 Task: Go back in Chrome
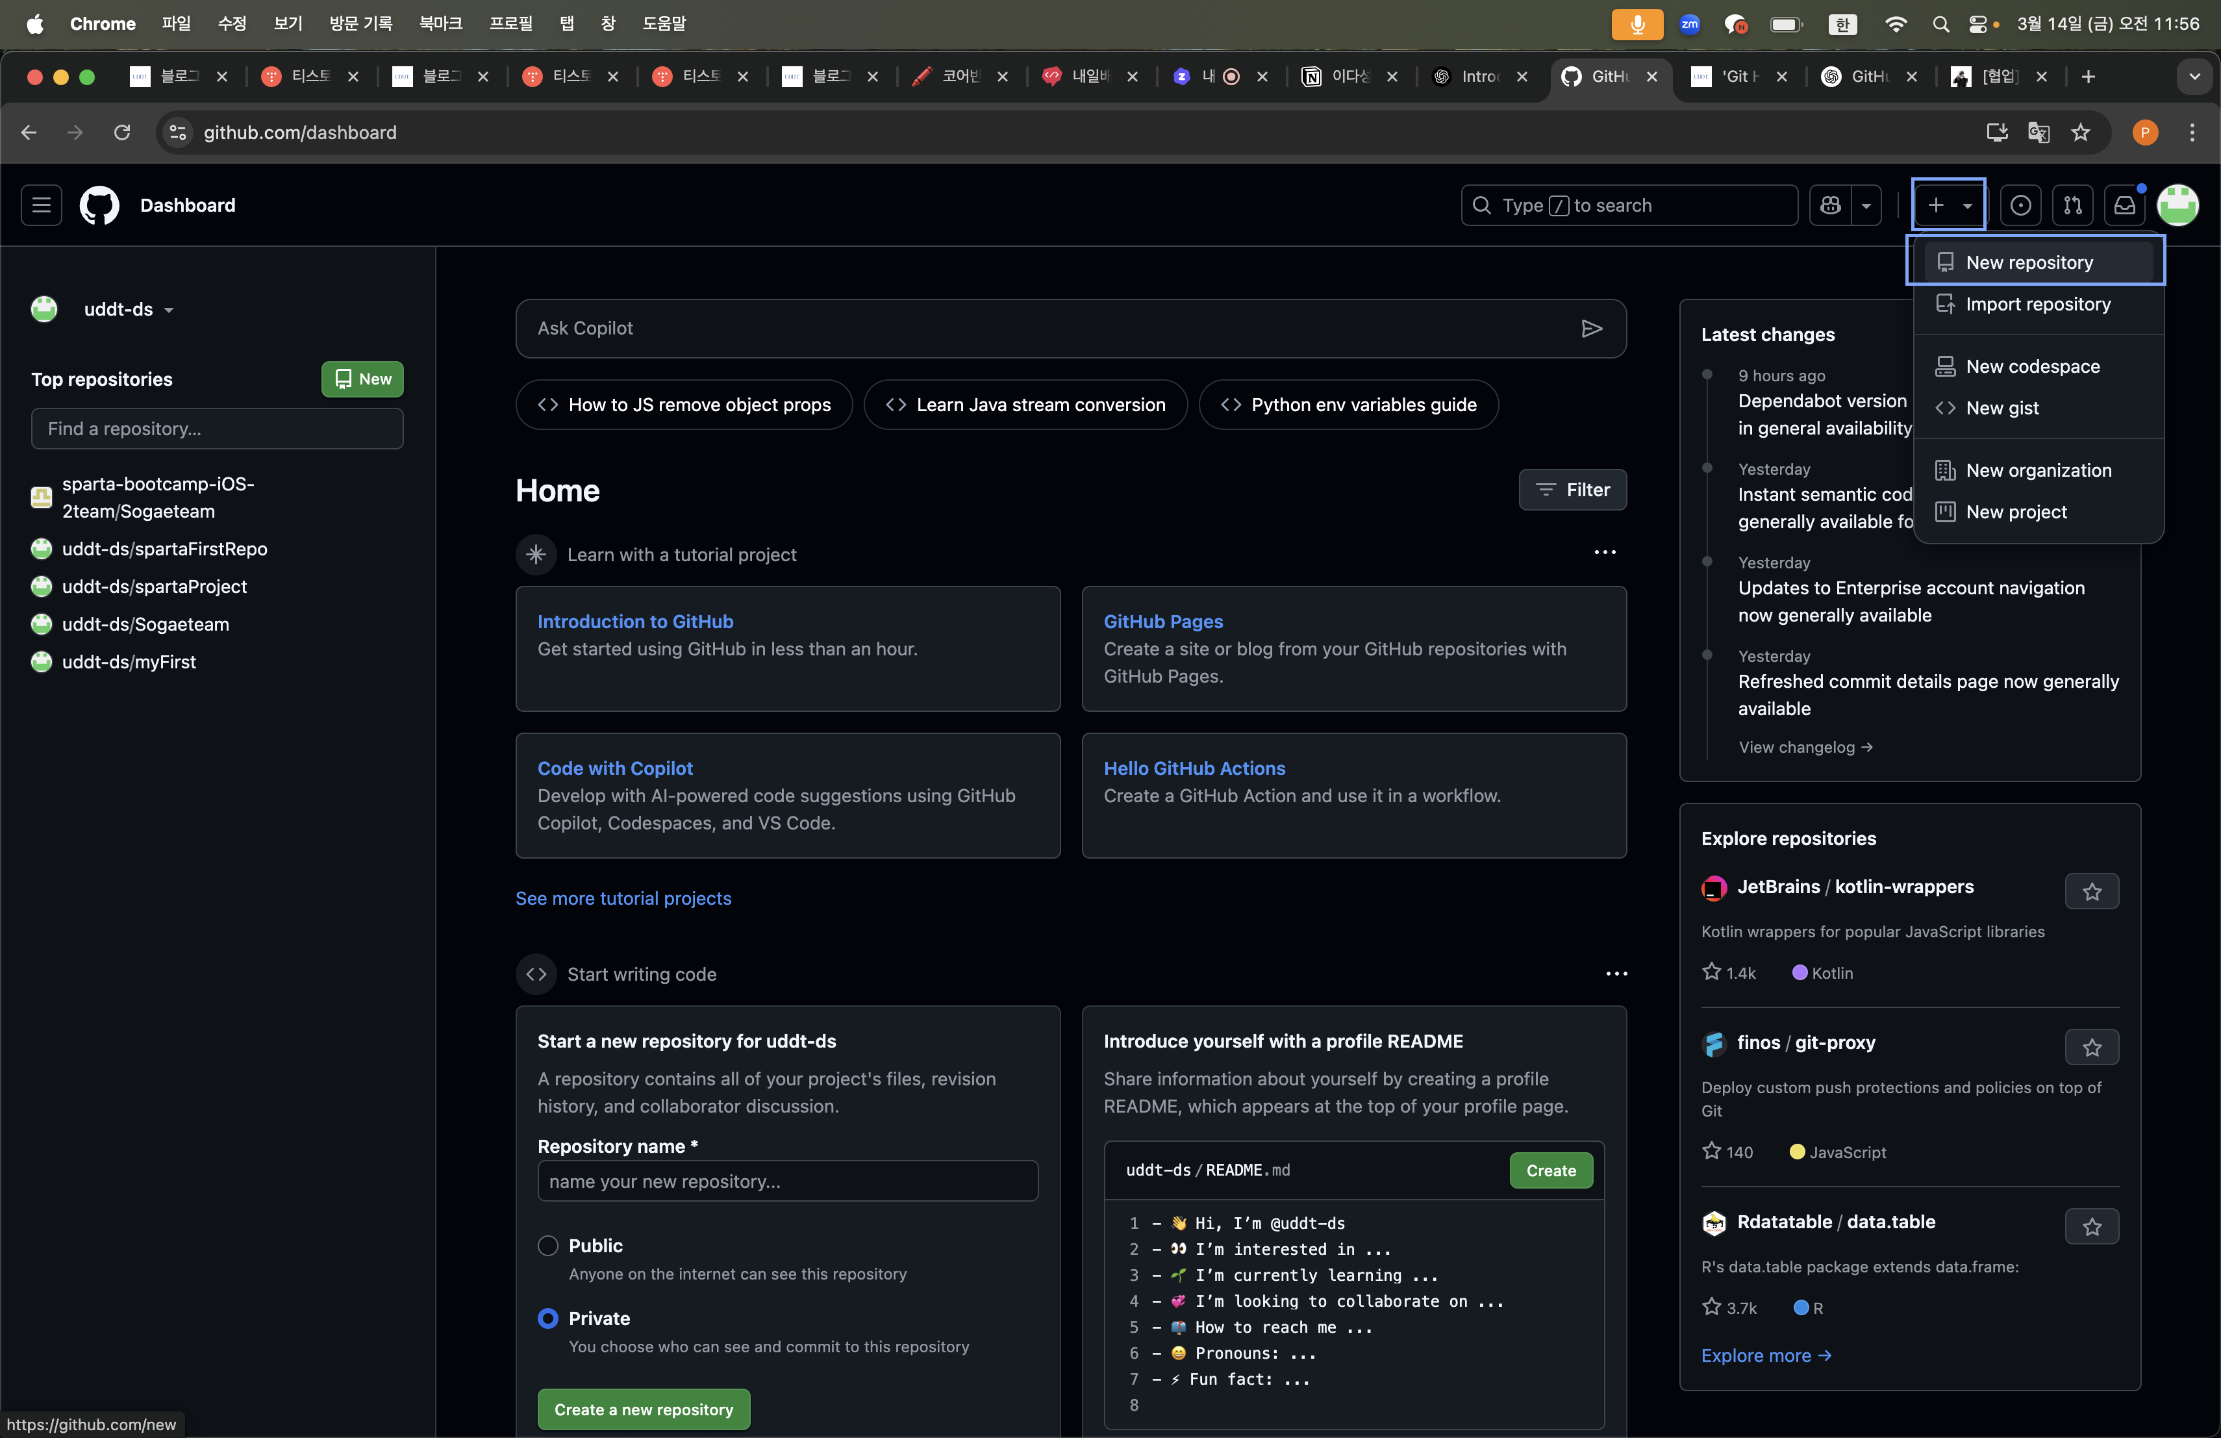click(x=29, y=132)
